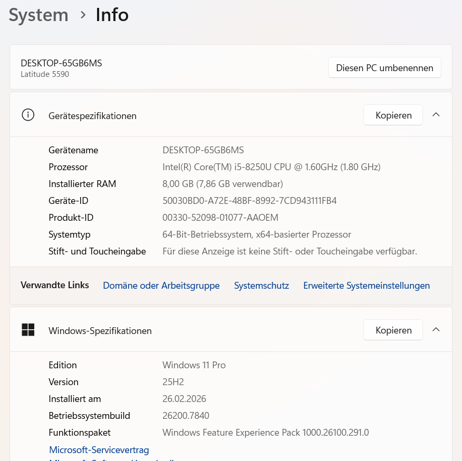Click the Gerätename label
The image size is (462, 461).
click(73, 150)
